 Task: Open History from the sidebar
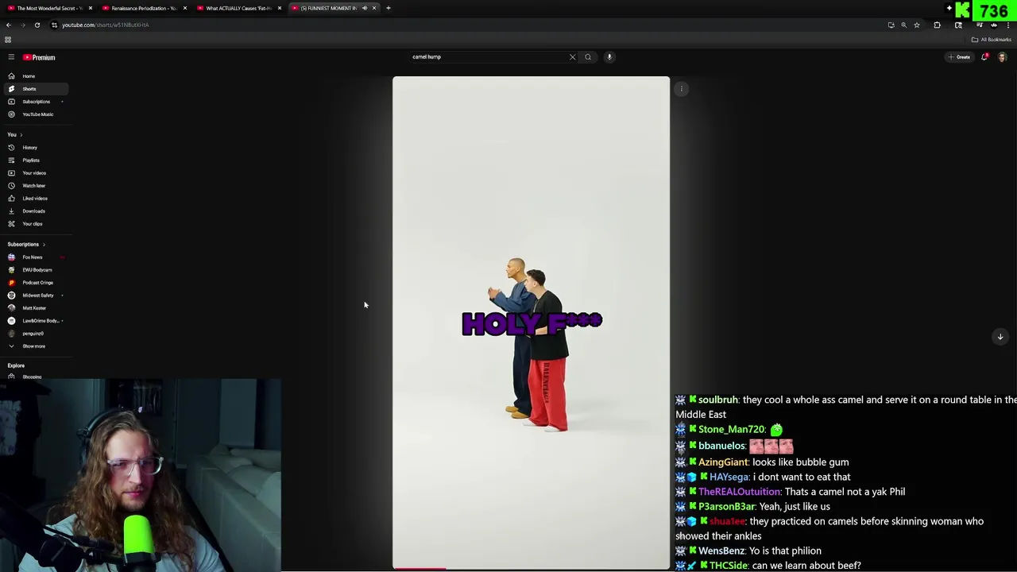(x=34, y=148)
